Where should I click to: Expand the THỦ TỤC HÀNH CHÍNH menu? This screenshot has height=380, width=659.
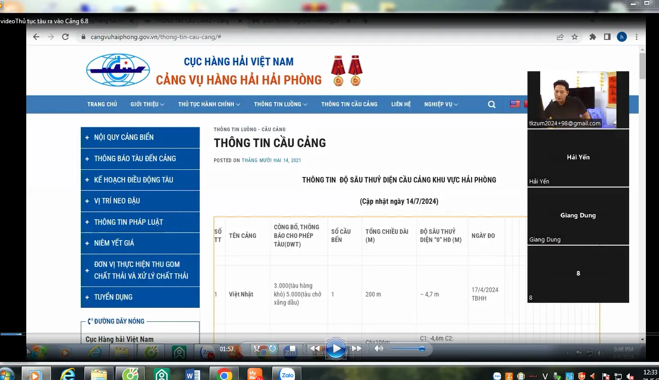209,104
